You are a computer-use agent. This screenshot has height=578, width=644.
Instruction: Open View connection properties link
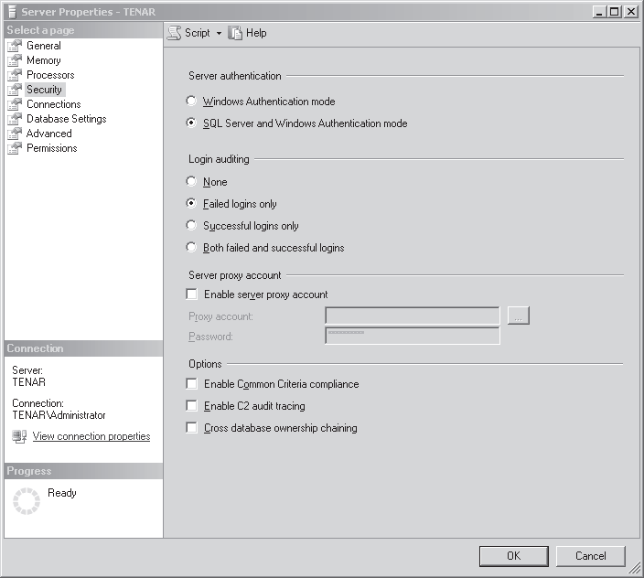click(91, 436)
